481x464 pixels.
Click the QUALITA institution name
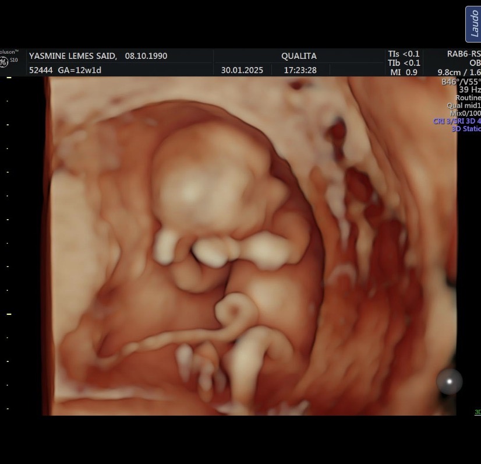tap(299, 56)
